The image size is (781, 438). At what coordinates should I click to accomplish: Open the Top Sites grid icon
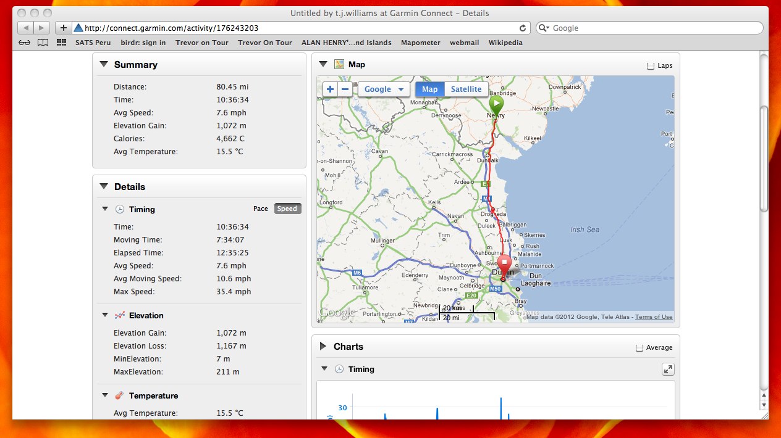coord(61,43)
